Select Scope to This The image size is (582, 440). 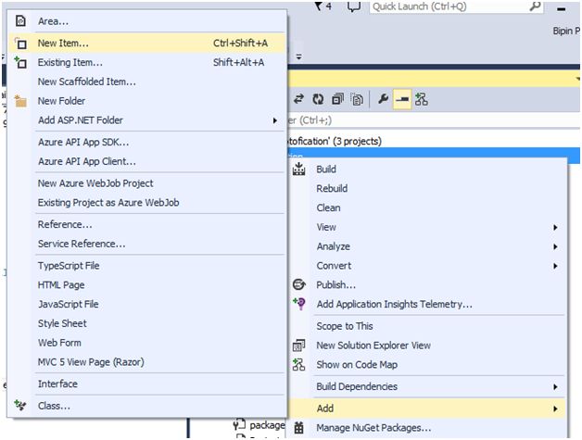(427, 326)
